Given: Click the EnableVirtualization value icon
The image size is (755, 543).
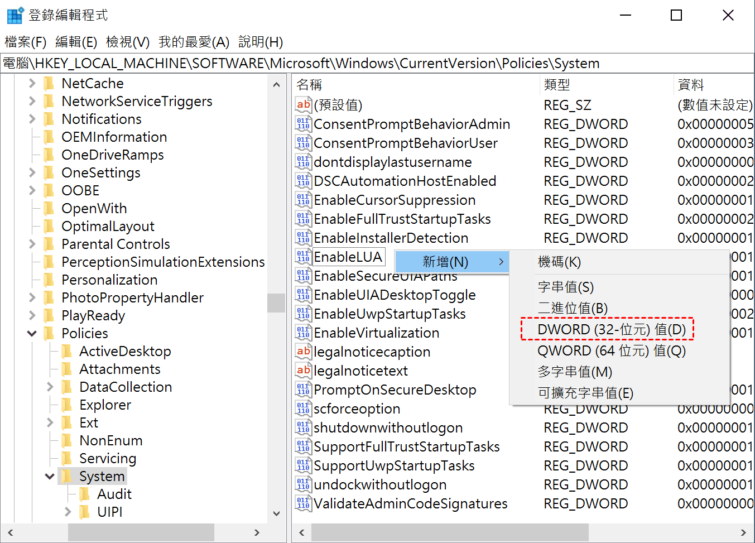Looking at the screenshot, I should pos(303,333).
